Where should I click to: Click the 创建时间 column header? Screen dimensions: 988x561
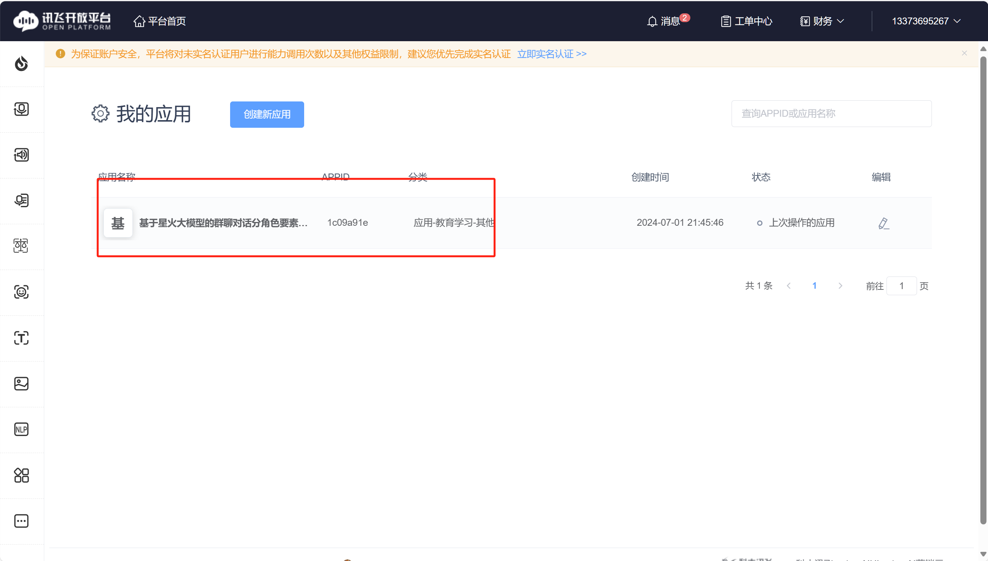[x=650, y=177]
